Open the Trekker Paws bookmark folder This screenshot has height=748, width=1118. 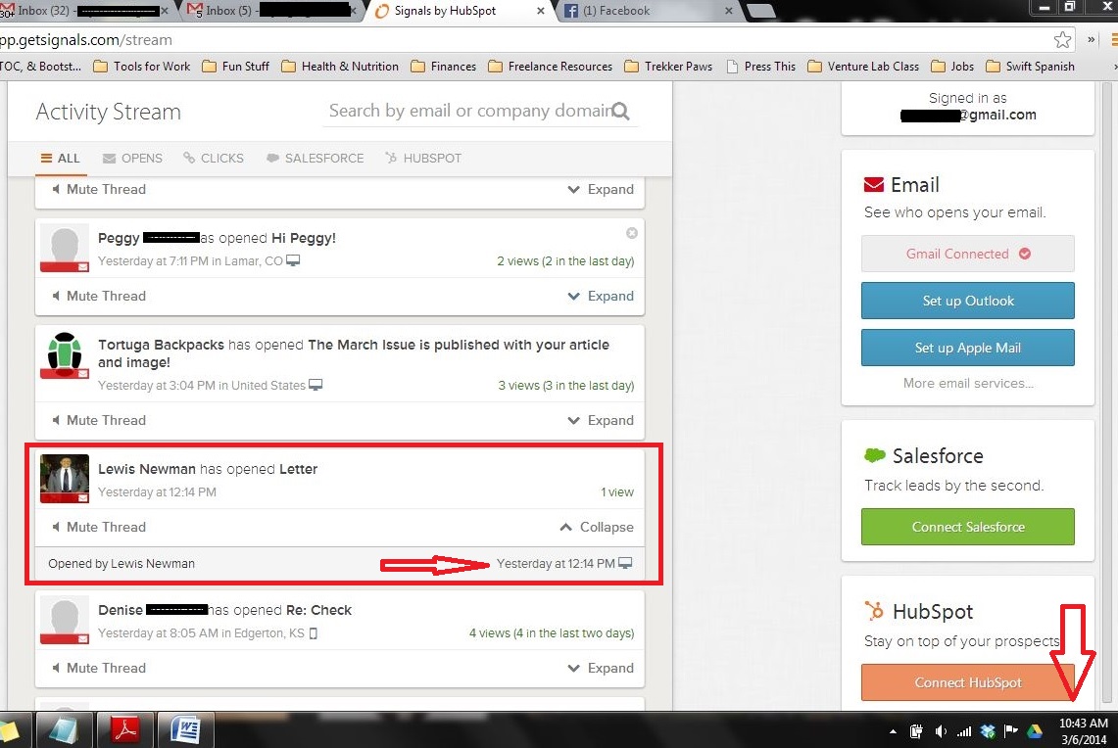(x=669, y=67)
